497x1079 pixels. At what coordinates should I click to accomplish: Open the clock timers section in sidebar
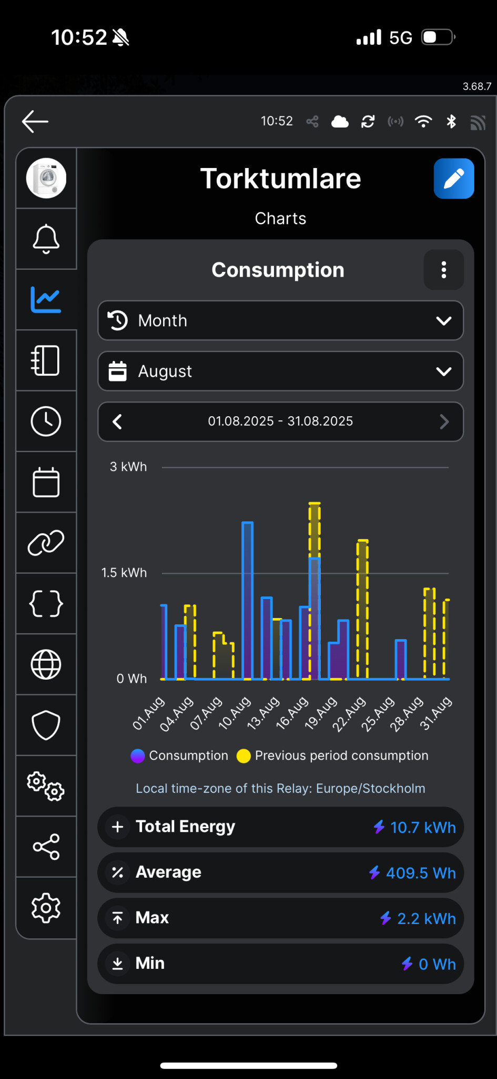click(46, 421)
